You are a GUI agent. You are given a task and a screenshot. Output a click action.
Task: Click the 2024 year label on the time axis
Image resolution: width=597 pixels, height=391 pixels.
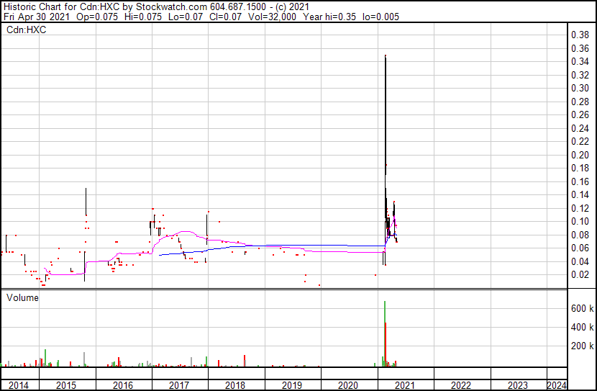(x=557, y=385)
